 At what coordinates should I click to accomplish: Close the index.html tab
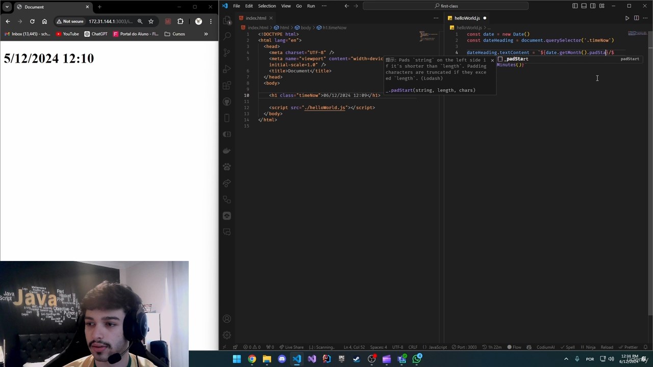coord(271,18)
